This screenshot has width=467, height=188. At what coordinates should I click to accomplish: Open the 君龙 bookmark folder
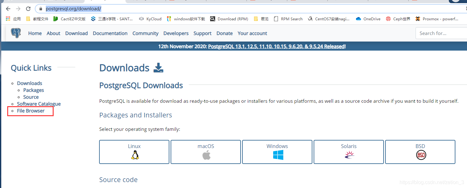tap(261, 19)
